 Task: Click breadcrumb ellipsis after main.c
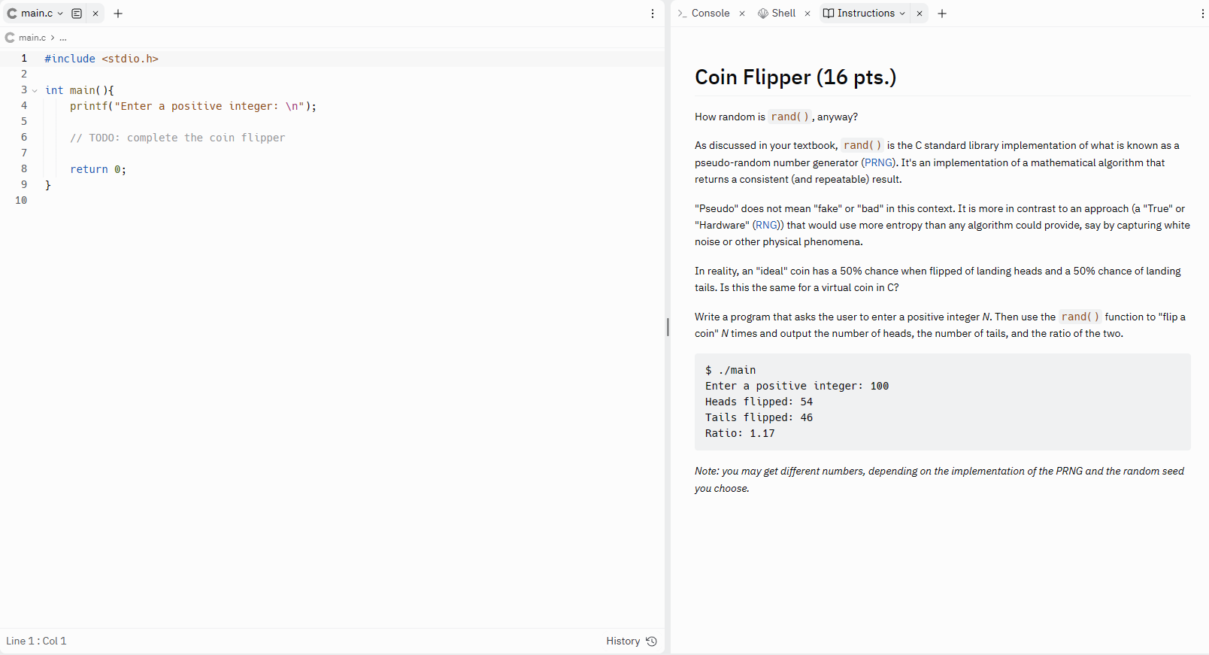[63, 38]
